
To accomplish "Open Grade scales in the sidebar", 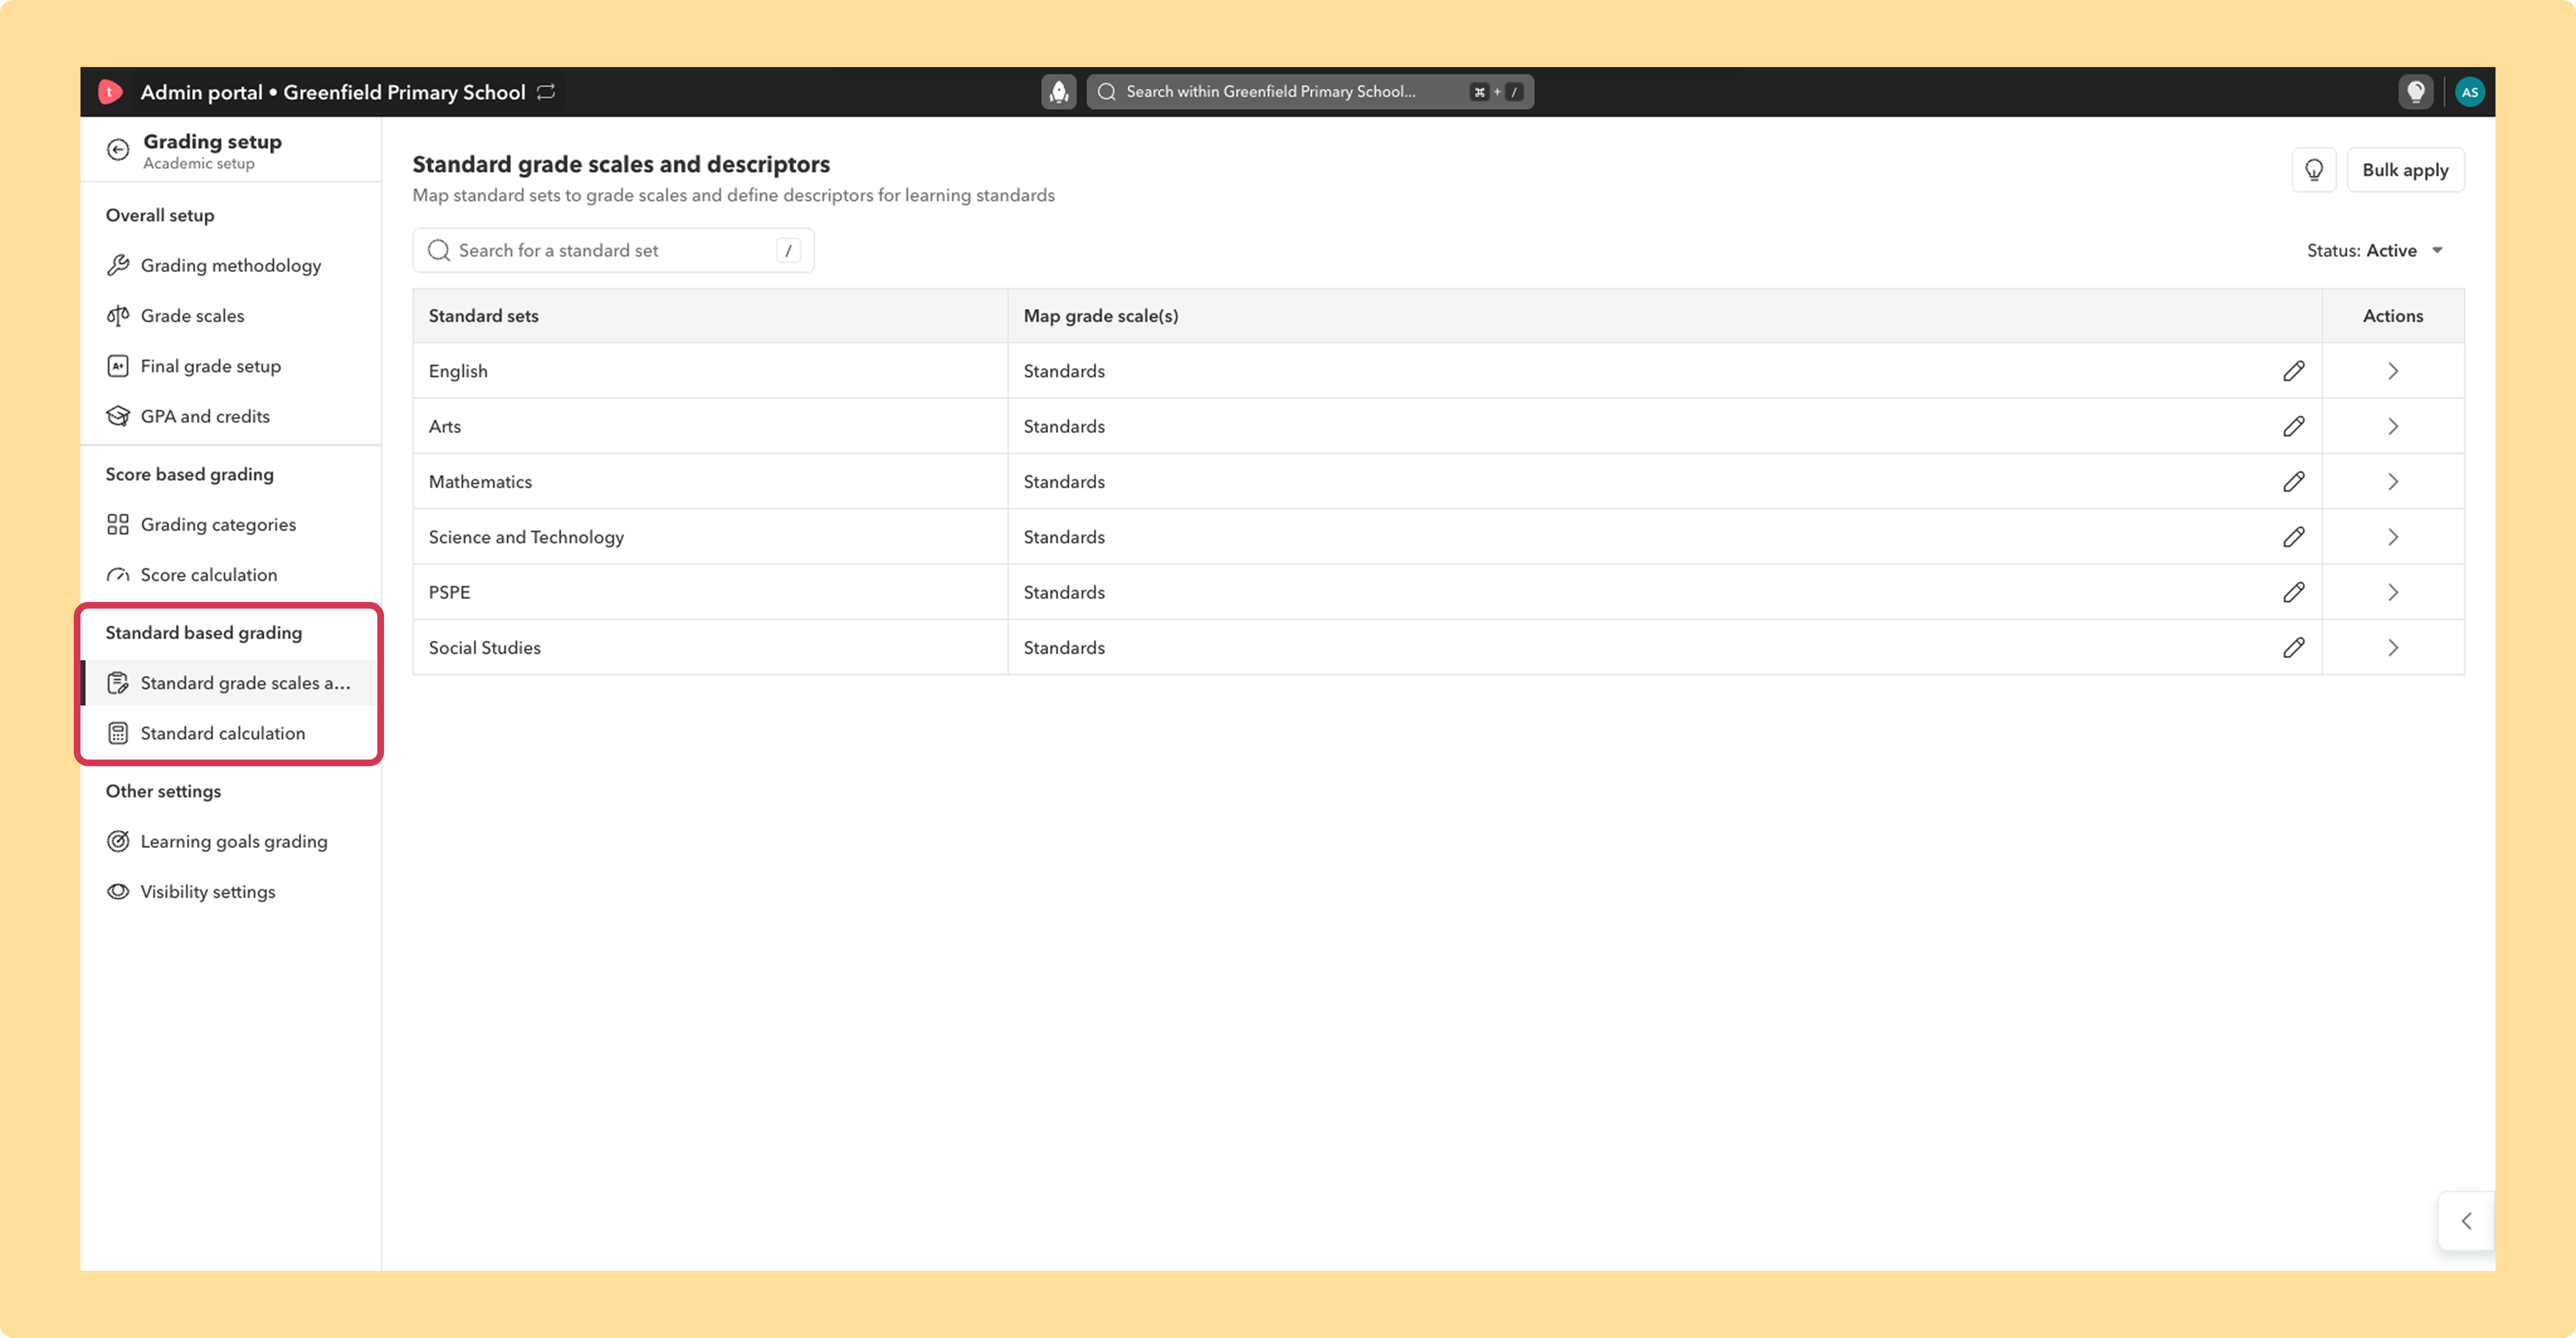I will (x=230, y=316).
